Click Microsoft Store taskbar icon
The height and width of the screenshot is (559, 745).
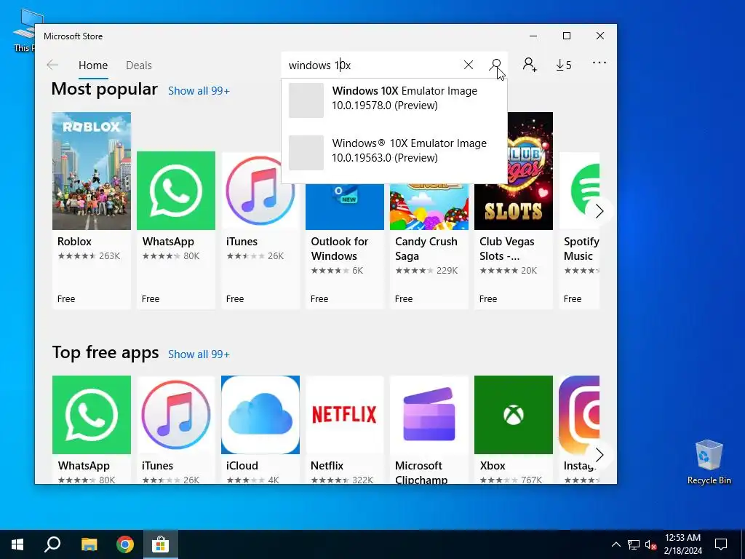(161, 544)
